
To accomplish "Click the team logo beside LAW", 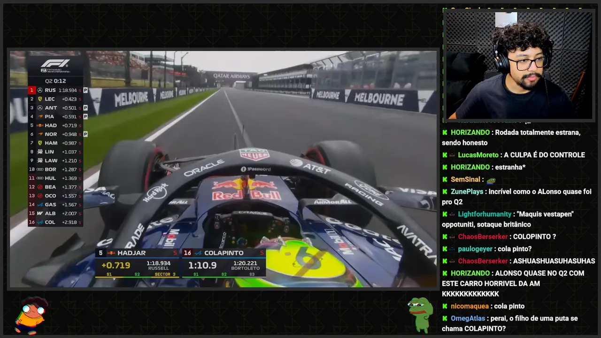I will pyautogui.click(x=40, y=161).
